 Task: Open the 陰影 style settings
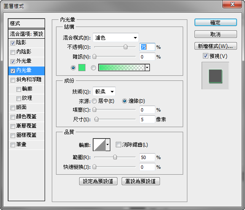[x=21, y=43]
